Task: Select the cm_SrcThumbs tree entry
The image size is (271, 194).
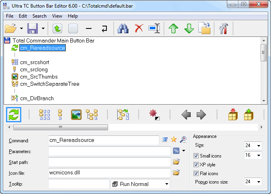Action: (x=39, y=77)
